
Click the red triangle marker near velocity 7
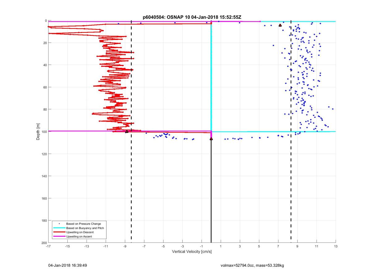tap(280, 25)
